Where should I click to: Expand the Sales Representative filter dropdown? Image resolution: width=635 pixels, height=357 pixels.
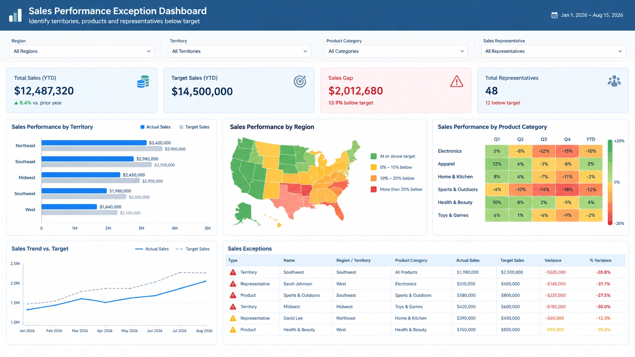(x=553, y=51)
